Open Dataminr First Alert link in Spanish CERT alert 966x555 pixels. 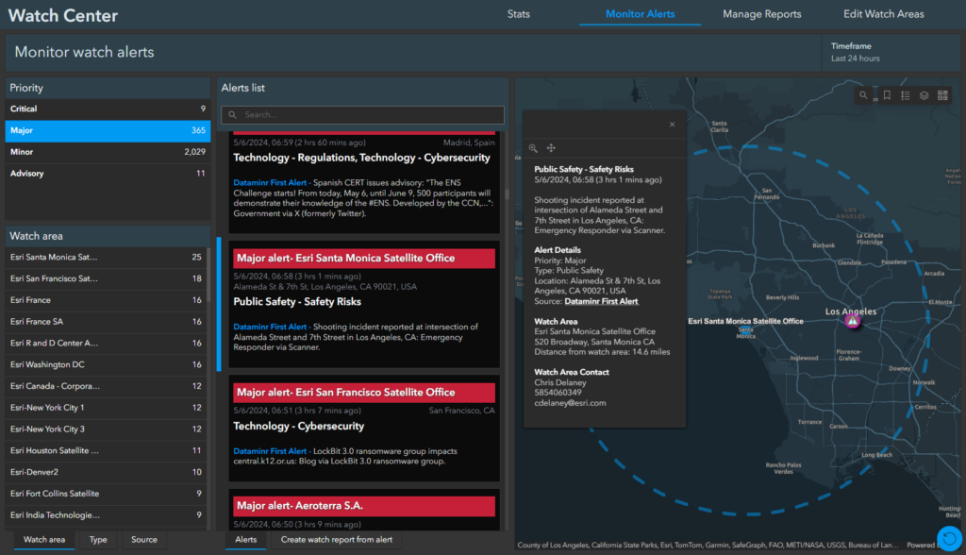pos(270,182)
